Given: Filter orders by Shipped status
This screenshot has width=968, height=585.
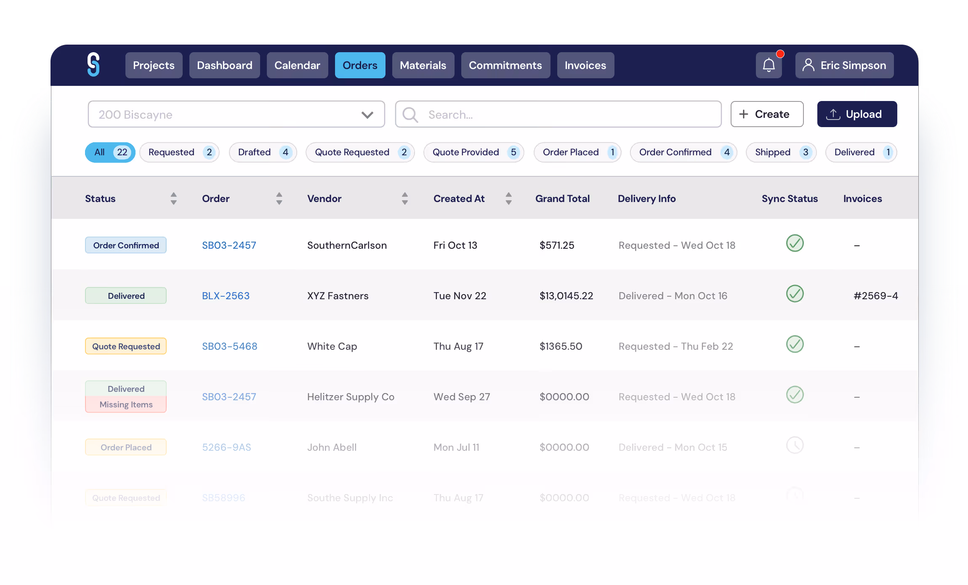Looking at the screenshot, I should click(x=781, y=152).
